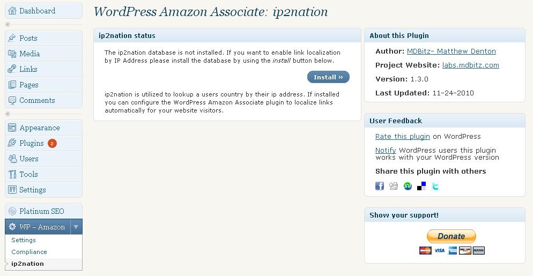Click the Platinum SEO gear icon

[12, 211]
